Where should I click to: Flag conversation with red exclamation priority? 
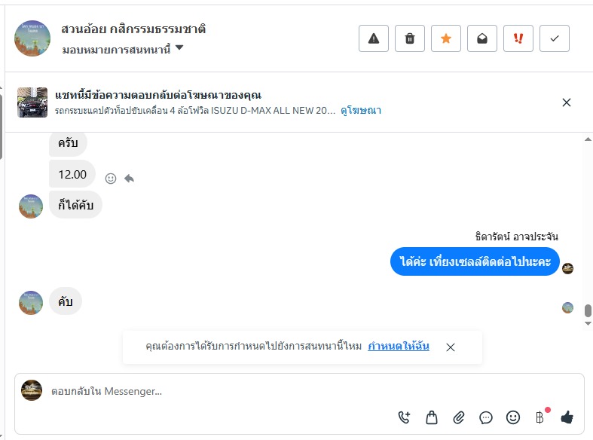point(518,38)
